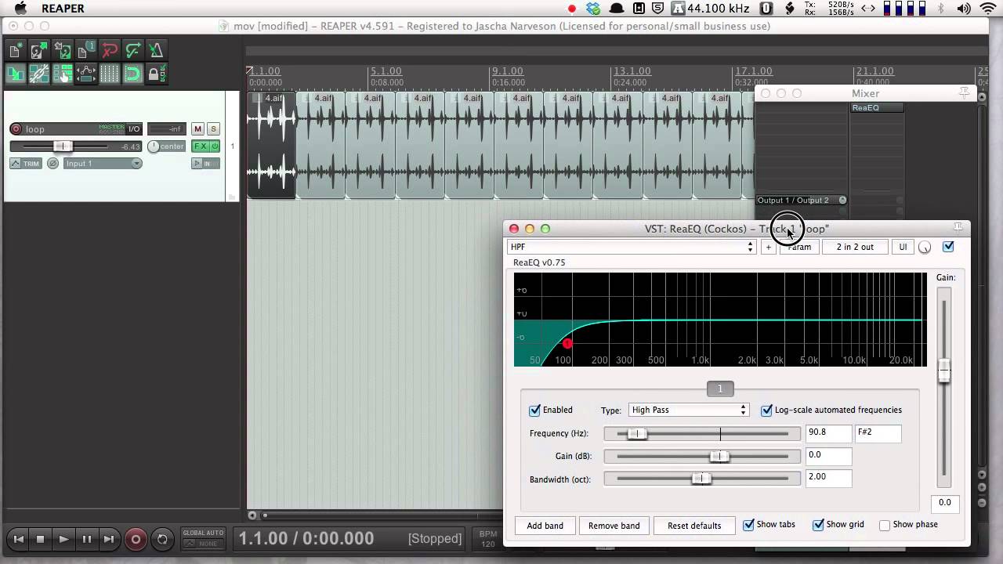Click the ReaEQ wet/dry knob icon
This screenshot has width=1003, height=564.
pyautogui.click(x=925, y=248)
